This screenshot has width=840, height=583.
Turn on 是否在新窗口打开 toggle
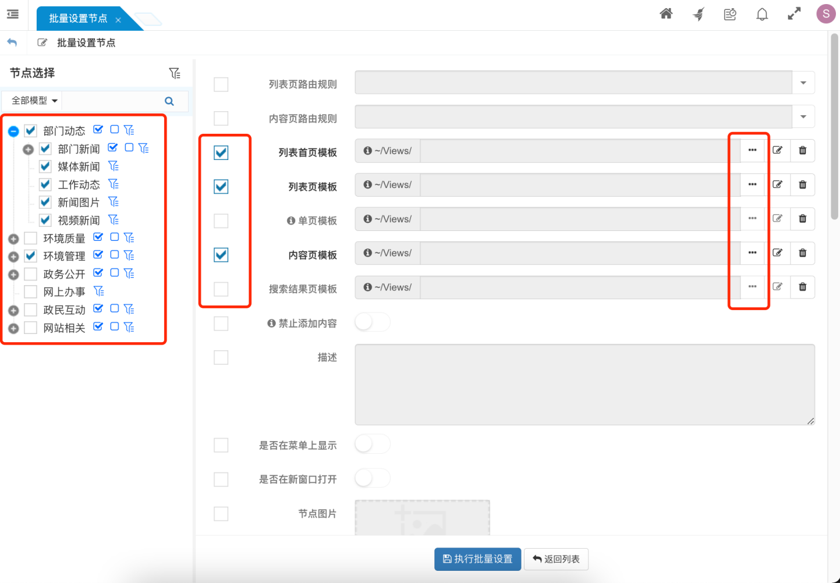[x=372, y=478]
